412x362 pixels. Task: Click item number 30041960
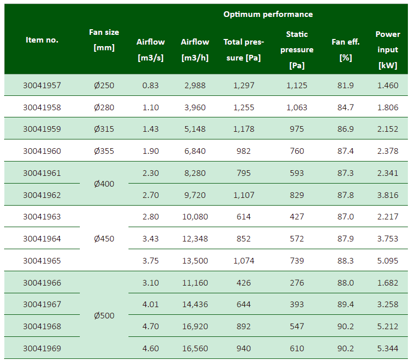coord(42,151)
